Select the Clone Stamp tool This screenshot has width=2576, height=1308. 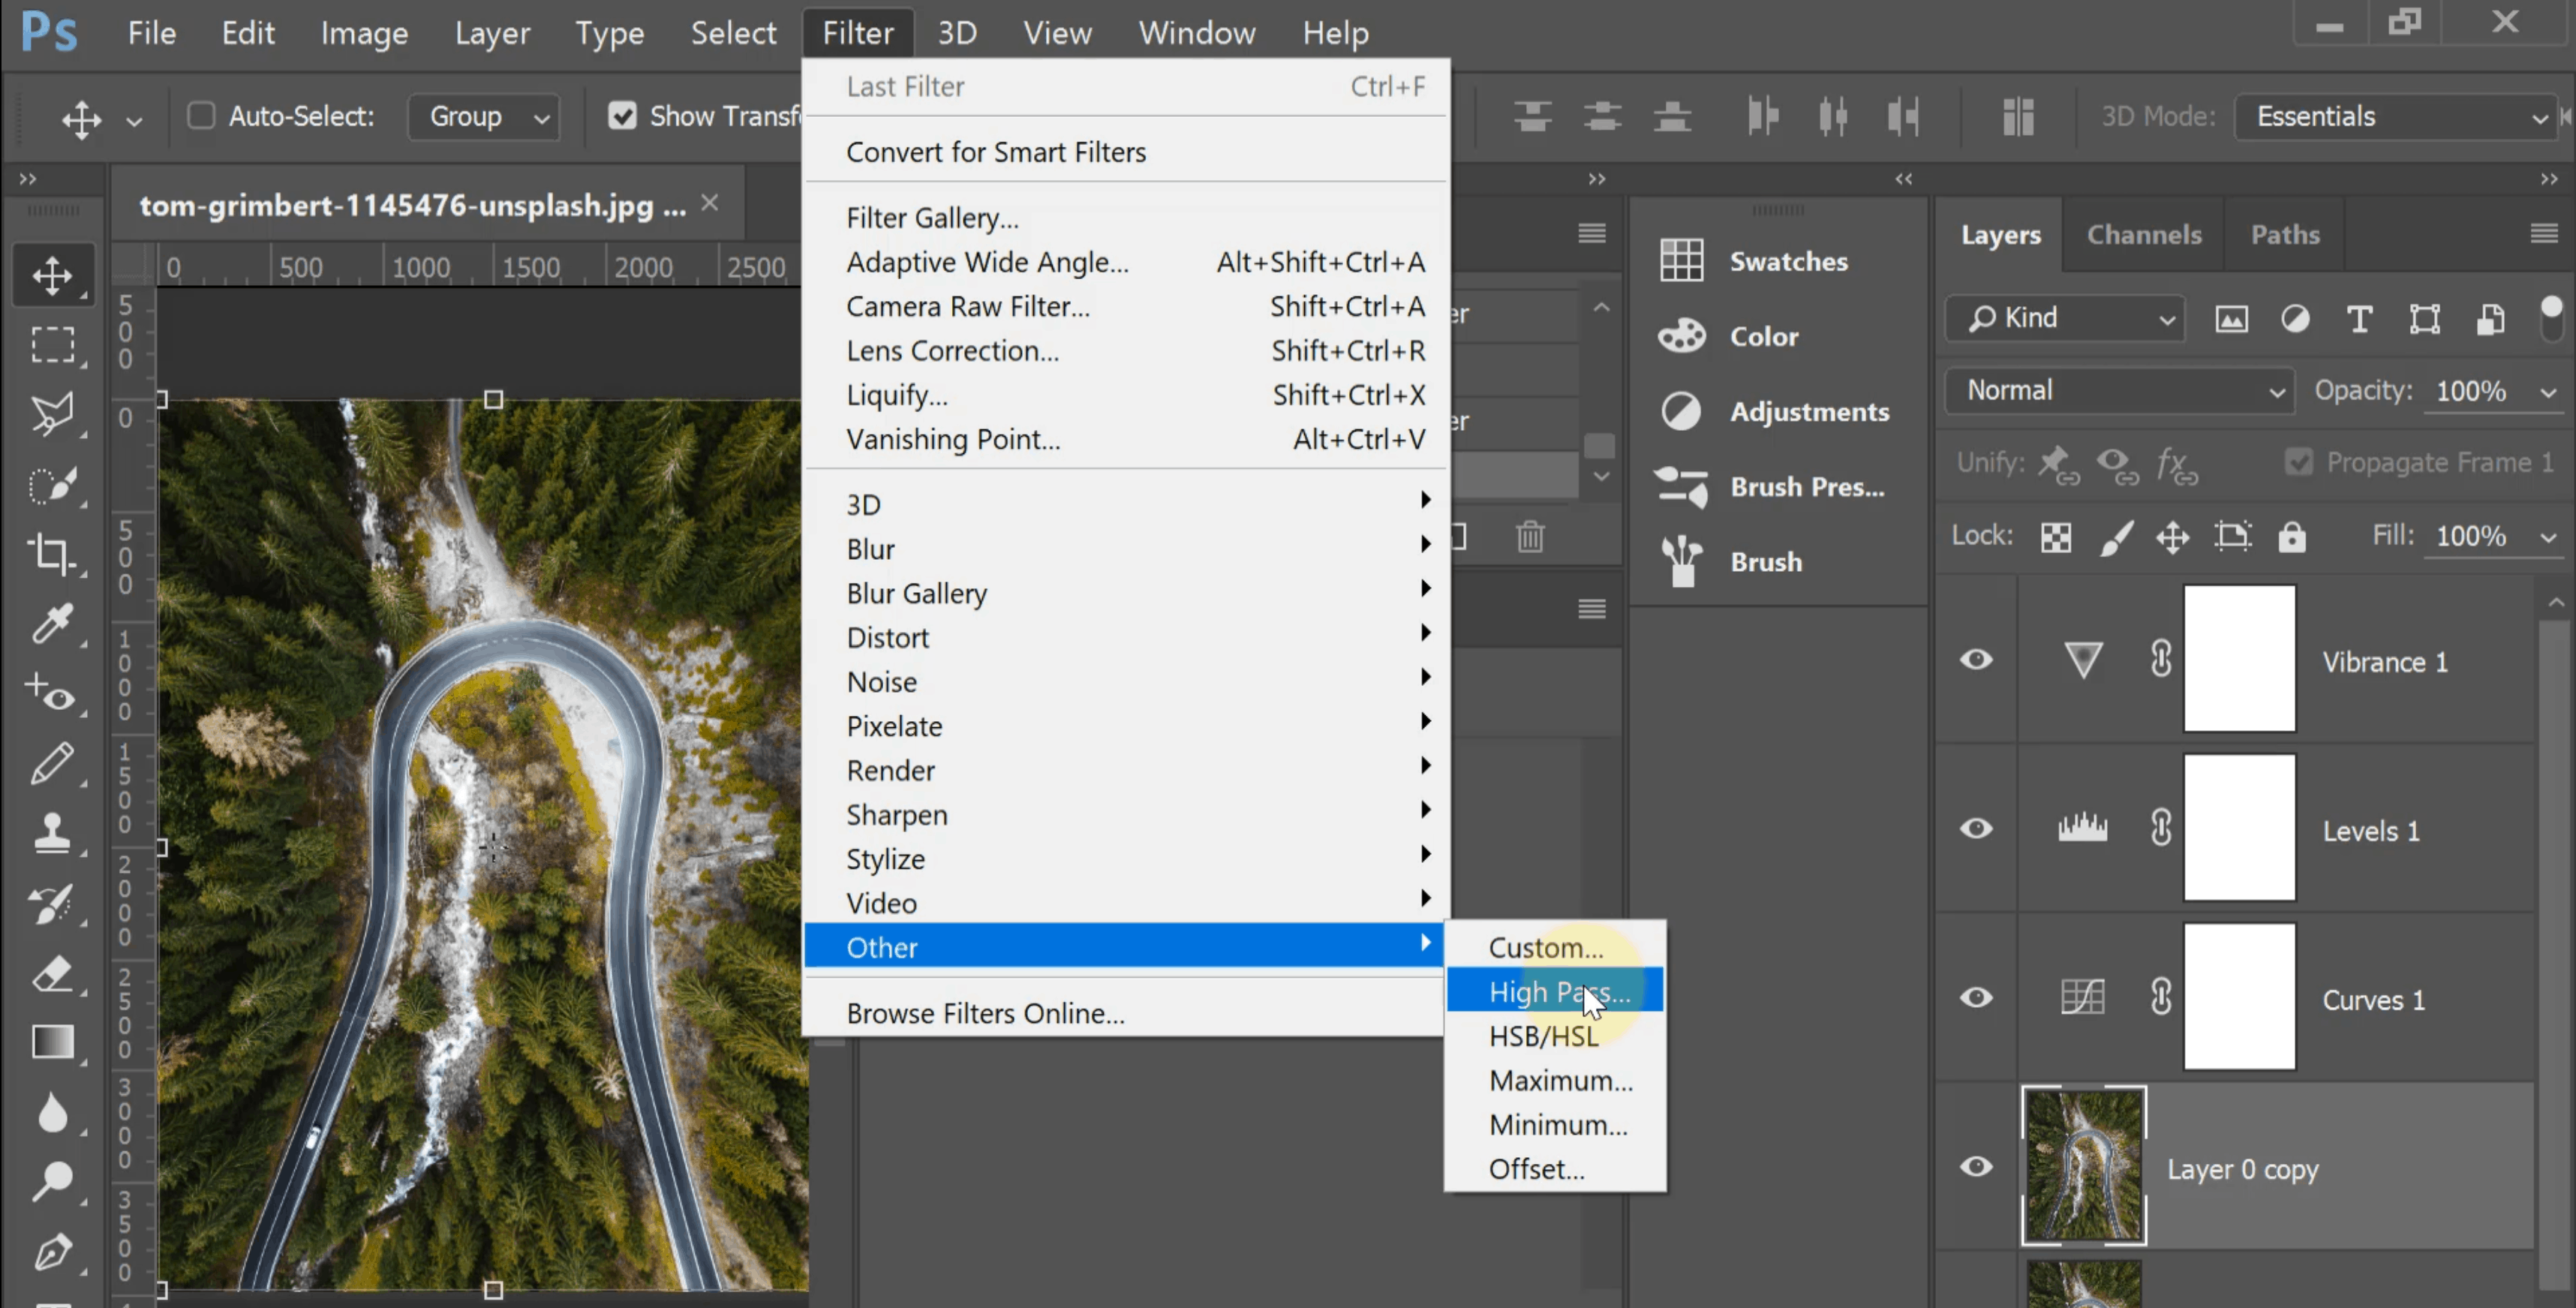[52, 832]
